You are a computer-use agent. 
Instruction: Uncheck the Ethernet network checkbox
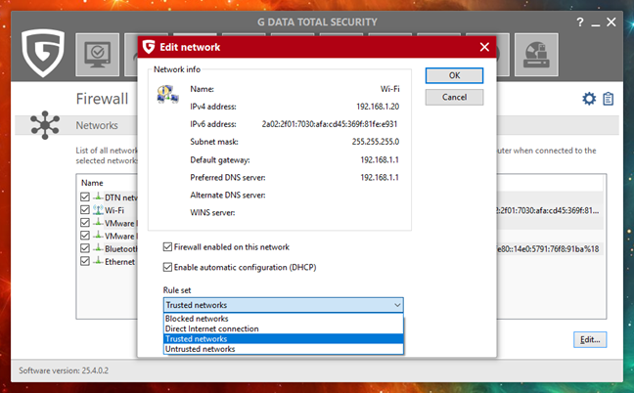coord(85,261)
